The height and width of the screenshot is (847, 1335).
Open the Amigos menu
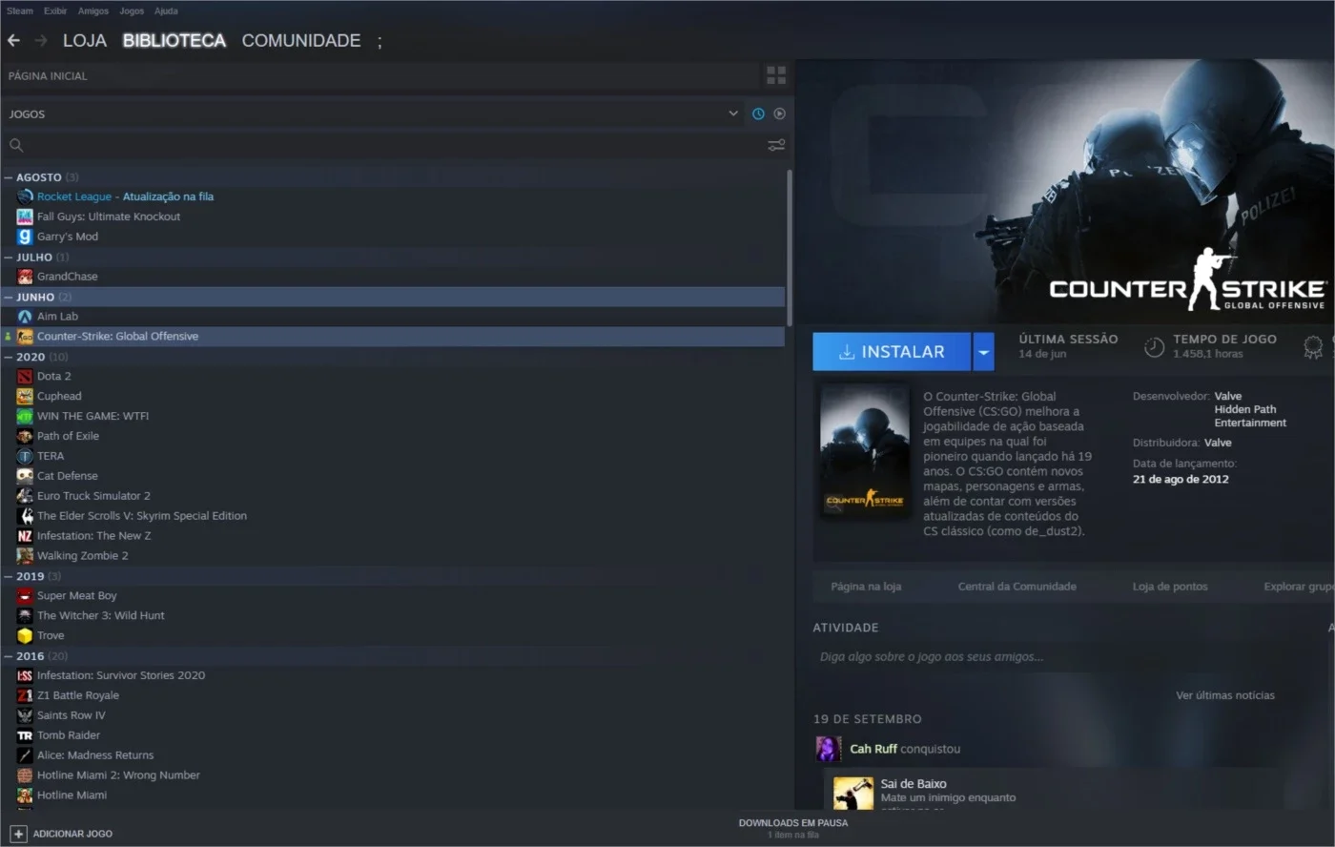pyautogui.click(x=93, y=11)
